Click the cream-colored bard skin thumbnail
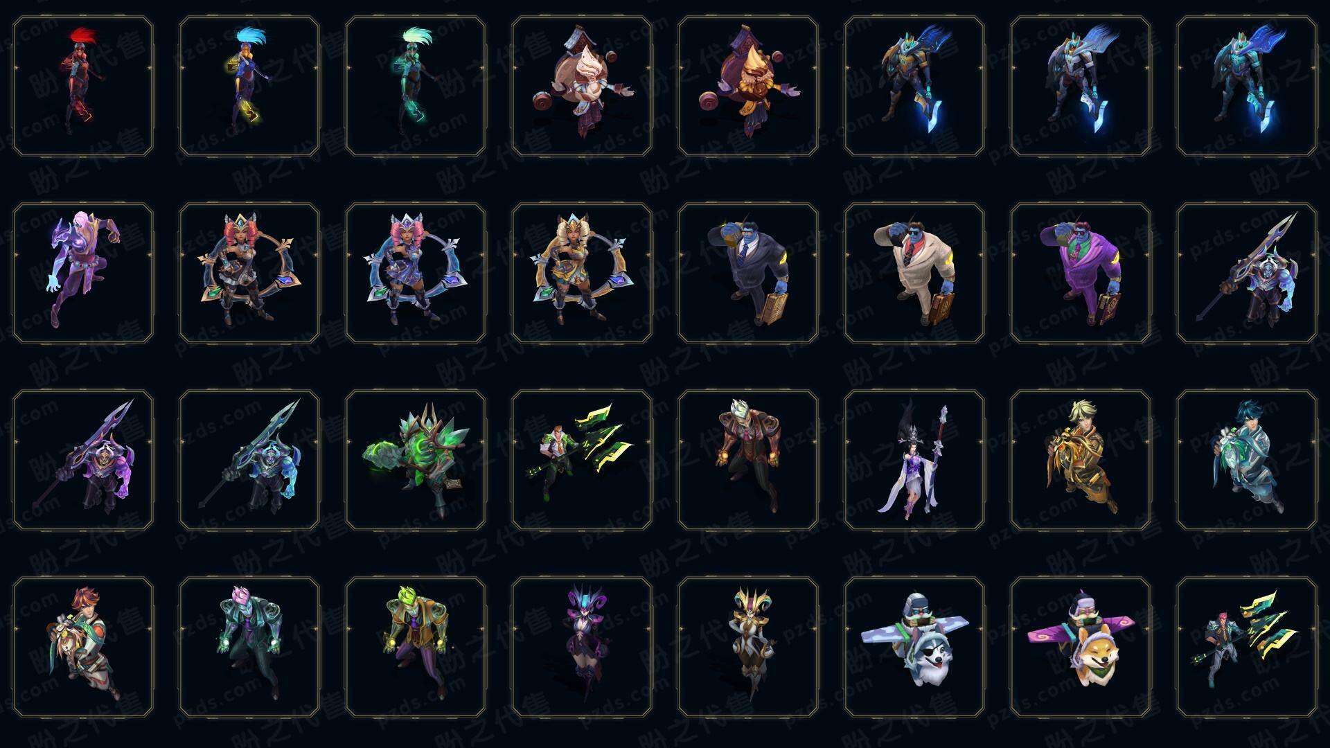This screenshot has width=1330, height=748. (x=582, y=87)
